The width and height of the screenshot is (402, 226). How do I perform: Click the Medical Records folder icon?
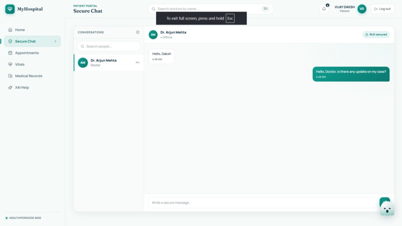coord(10,76)
